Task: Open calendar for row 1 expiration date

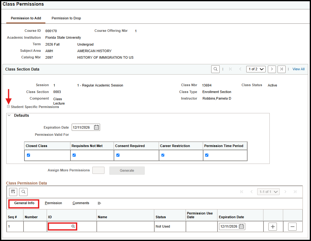Action: [x=241, y=226]
